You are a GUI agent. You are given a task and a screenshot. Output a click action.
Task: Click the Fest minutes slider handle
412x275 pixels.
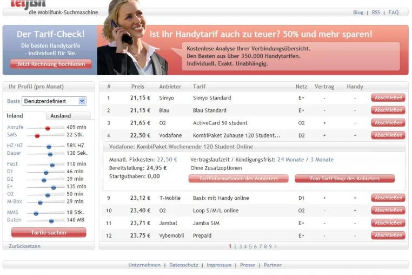point(52,165)
